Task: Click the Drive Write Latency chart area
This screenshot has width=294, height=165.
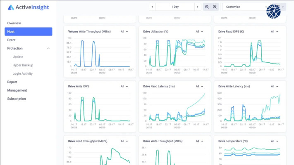Action: coord(252,107)
